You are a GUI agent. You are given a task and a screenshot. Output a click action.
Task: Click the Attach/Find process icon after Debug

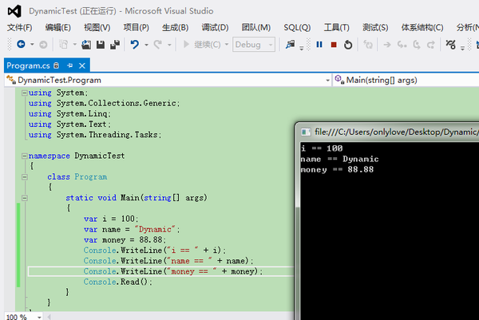click(290, 45)
